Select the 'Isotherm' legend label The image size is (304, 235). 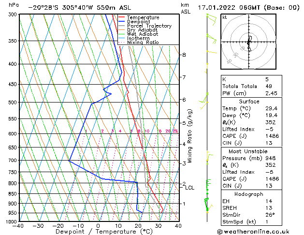(x=138, y=38)
